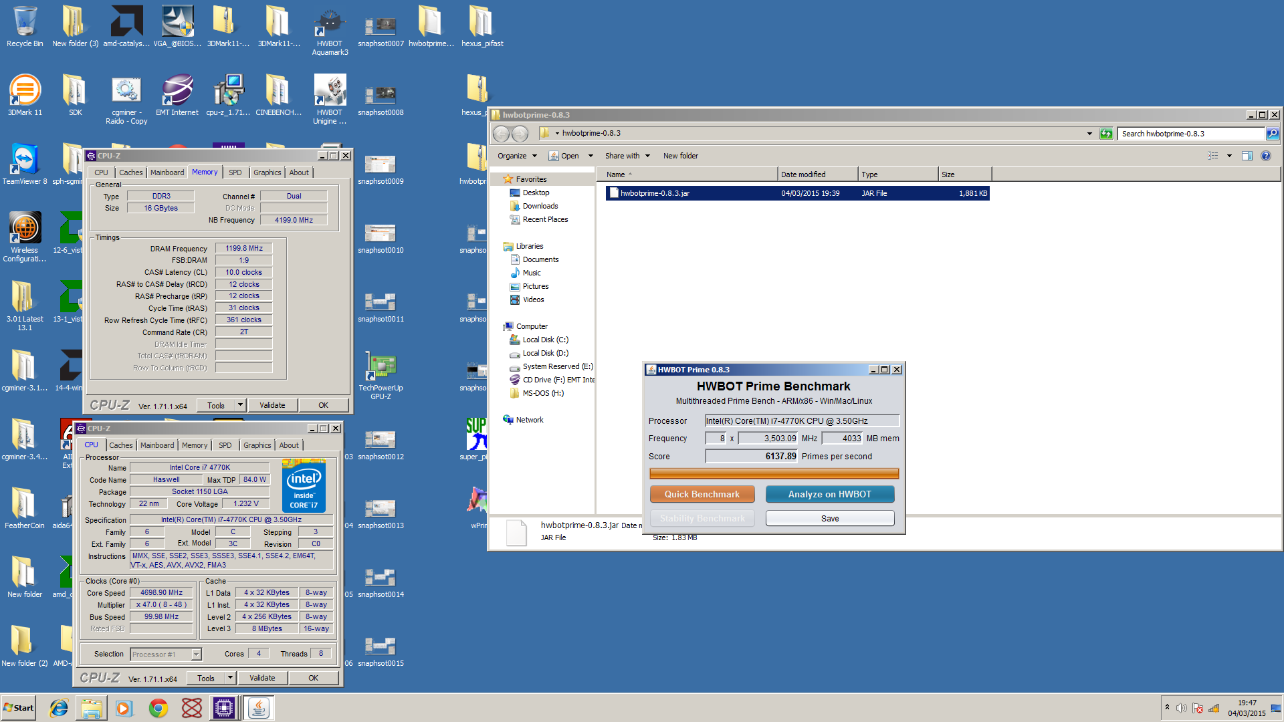Sort files by the Date modified column header
The height and width of the screenshot is (722, 1284).
tap(818, 174)
